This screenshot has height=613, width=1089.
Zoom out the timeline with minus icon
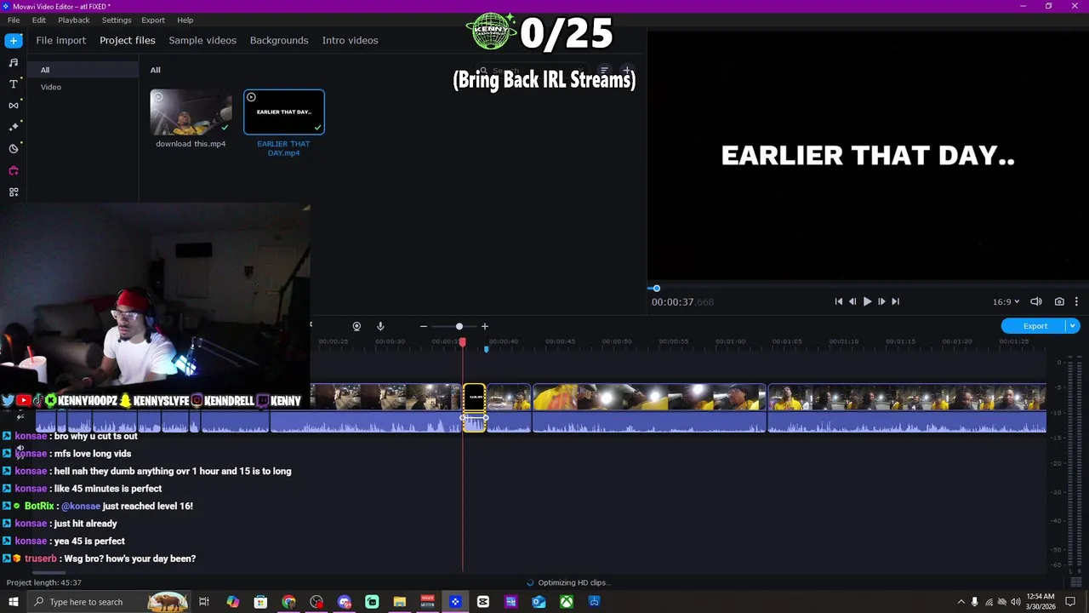[424, 326]
